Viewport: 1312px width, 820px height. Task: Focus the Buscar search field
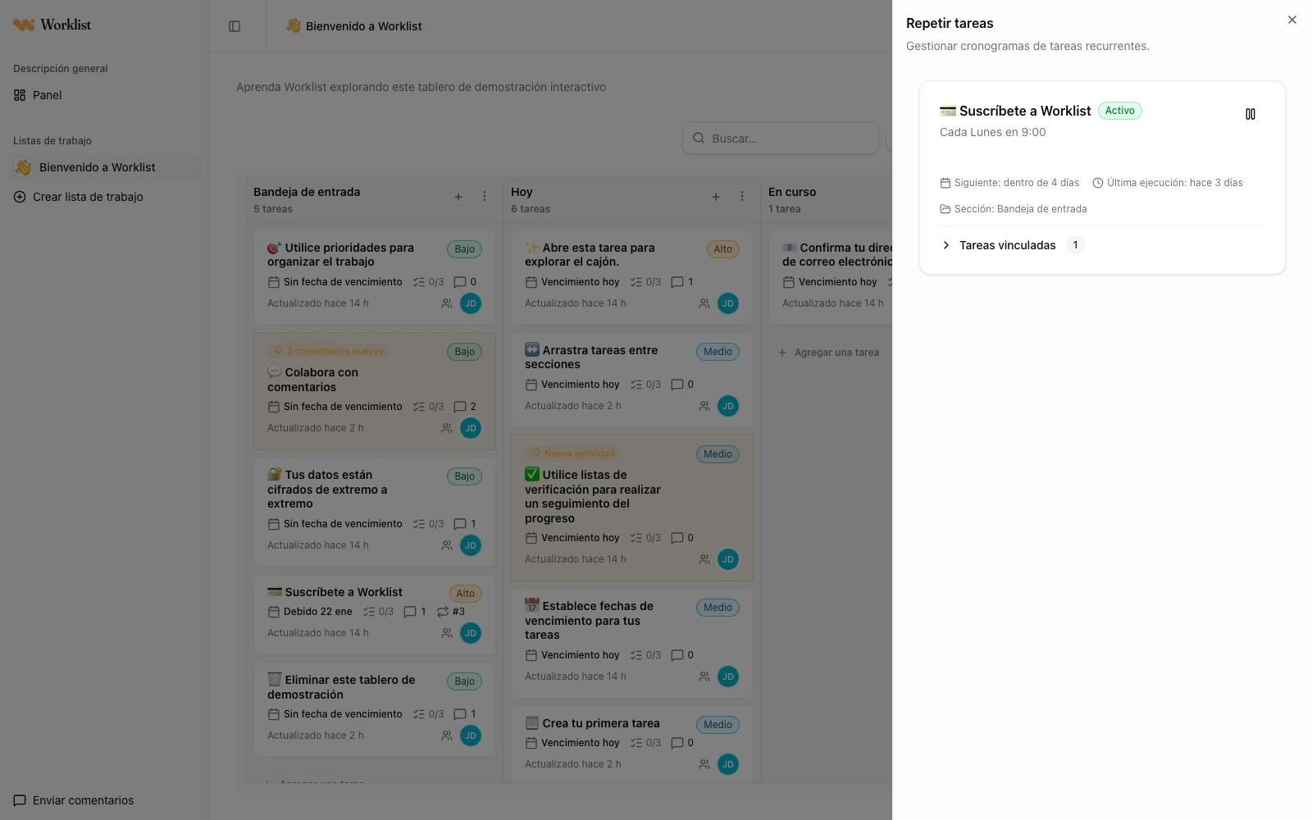click(x=781, y=139)
